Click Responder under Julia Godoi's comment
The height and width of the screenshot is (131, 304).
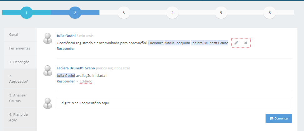(x=66, y=49)
